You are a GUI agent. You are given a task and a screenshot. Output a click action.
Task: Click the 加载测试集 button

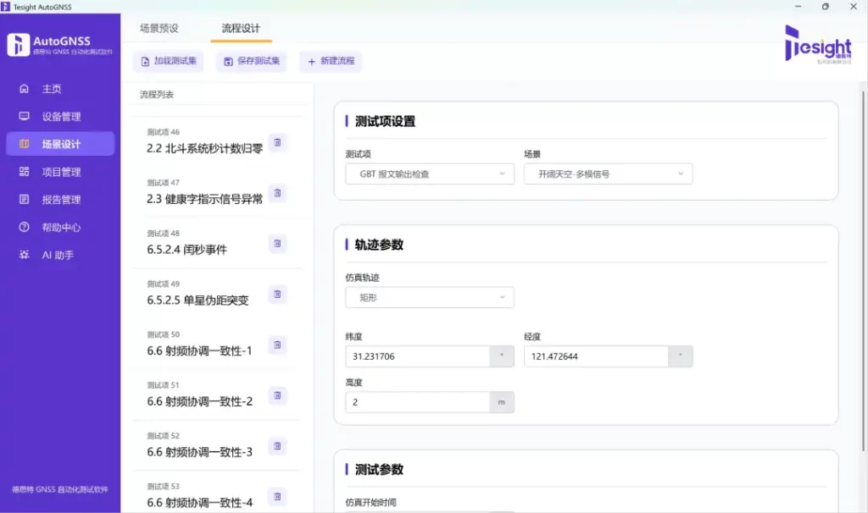169,61
